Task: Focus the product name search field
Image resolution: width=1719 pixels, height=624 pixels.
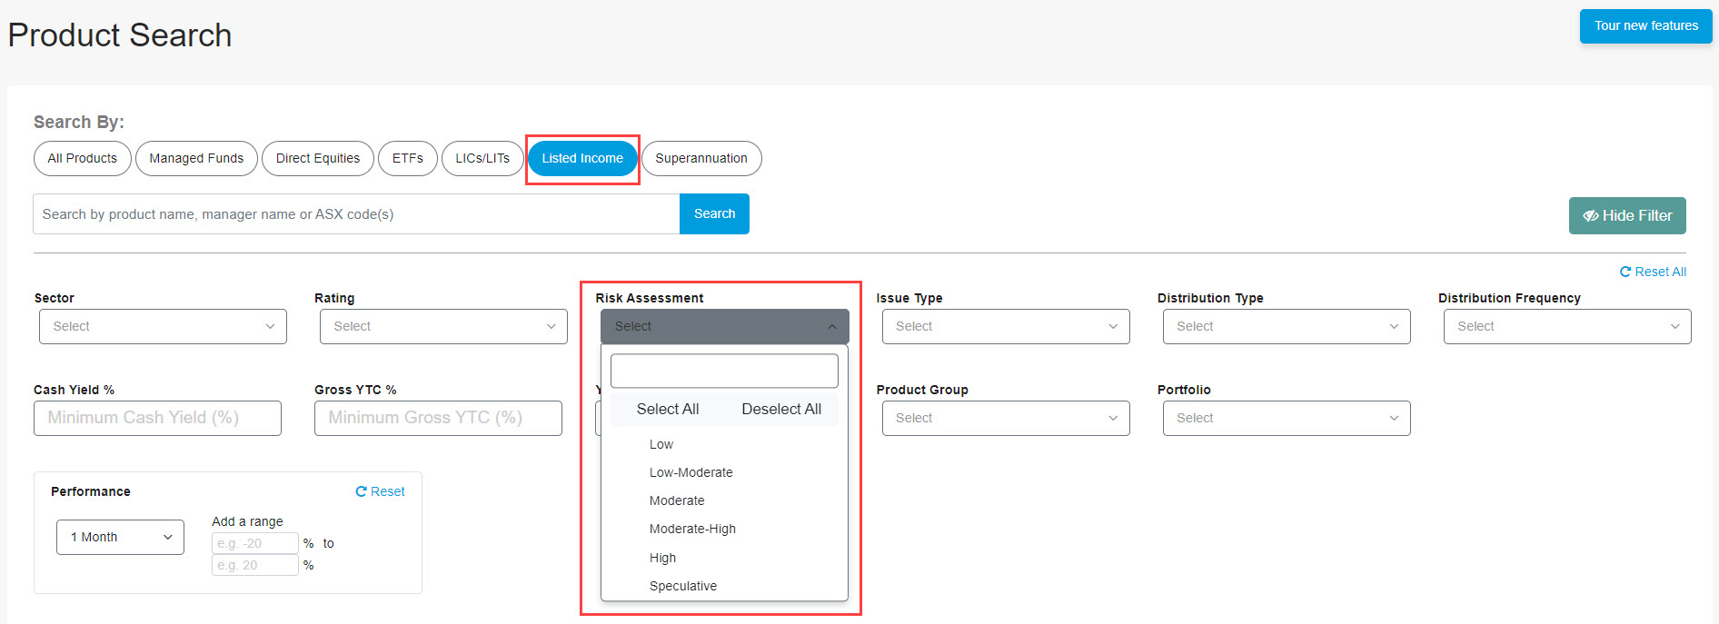Action: click(356, 214)
